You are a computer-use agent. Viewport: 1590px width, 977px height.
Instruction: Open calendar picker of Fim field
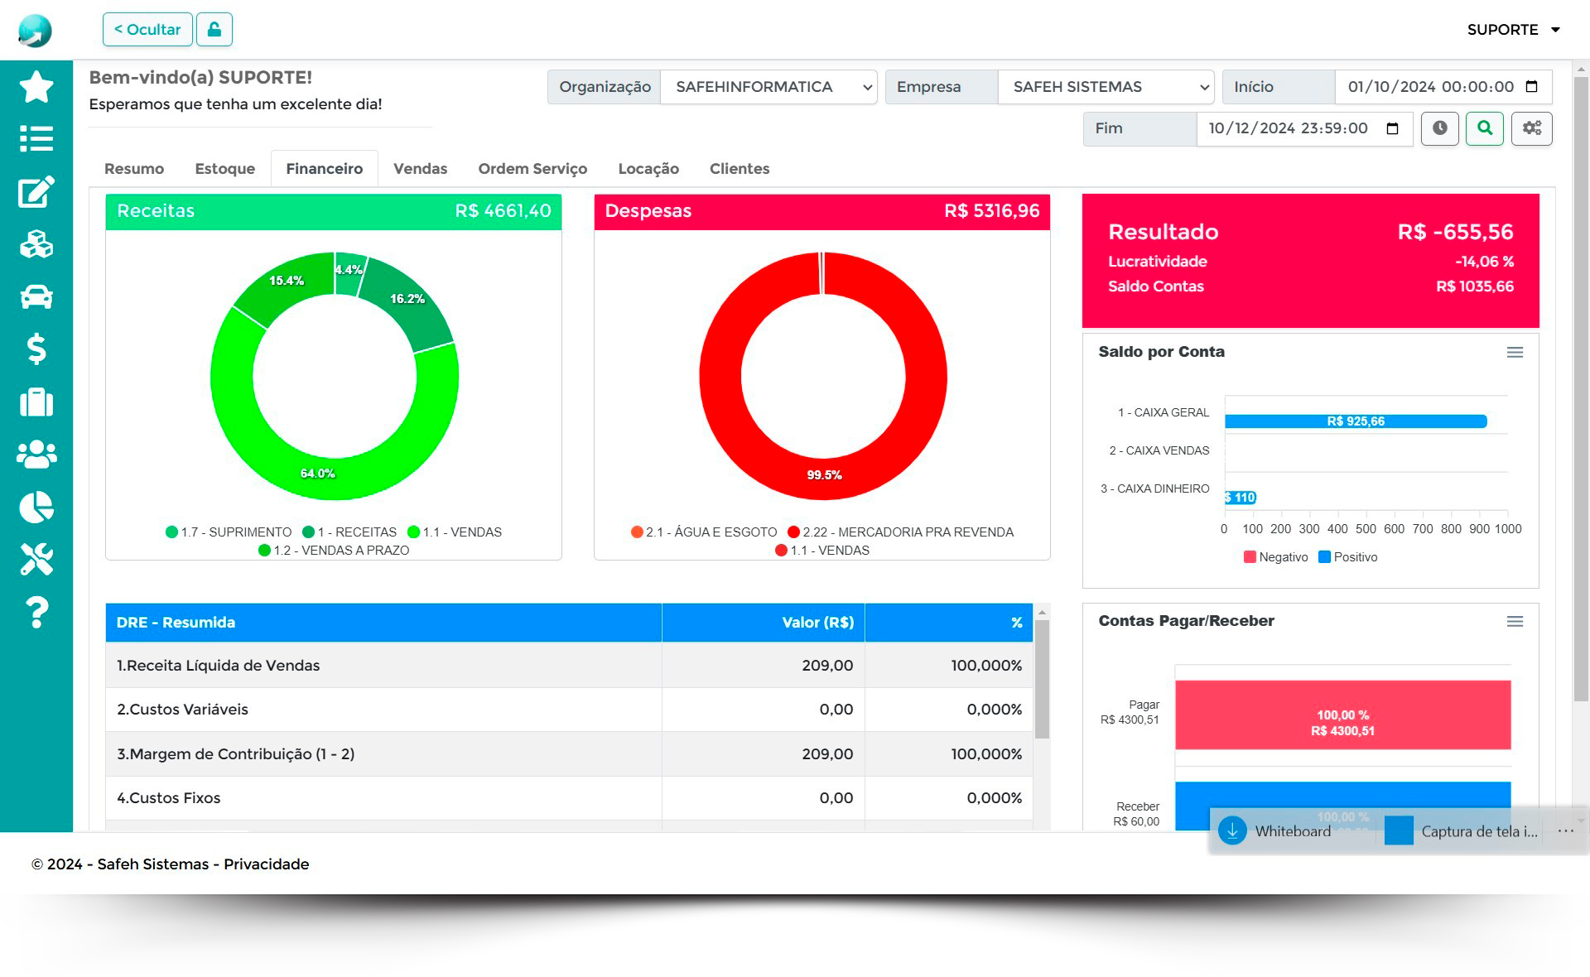[x=1392, y=128]
